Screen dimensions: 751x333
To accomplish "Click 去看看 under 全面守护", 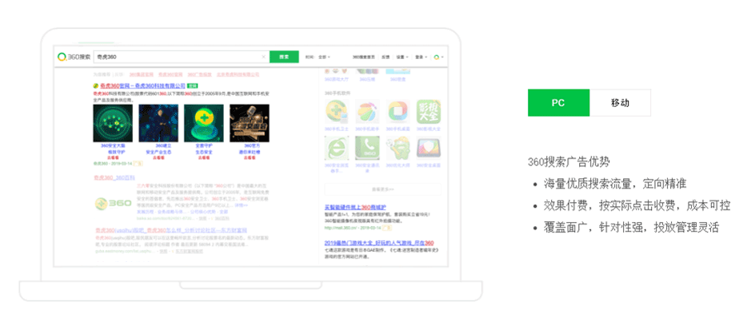I will pos(204,157).
